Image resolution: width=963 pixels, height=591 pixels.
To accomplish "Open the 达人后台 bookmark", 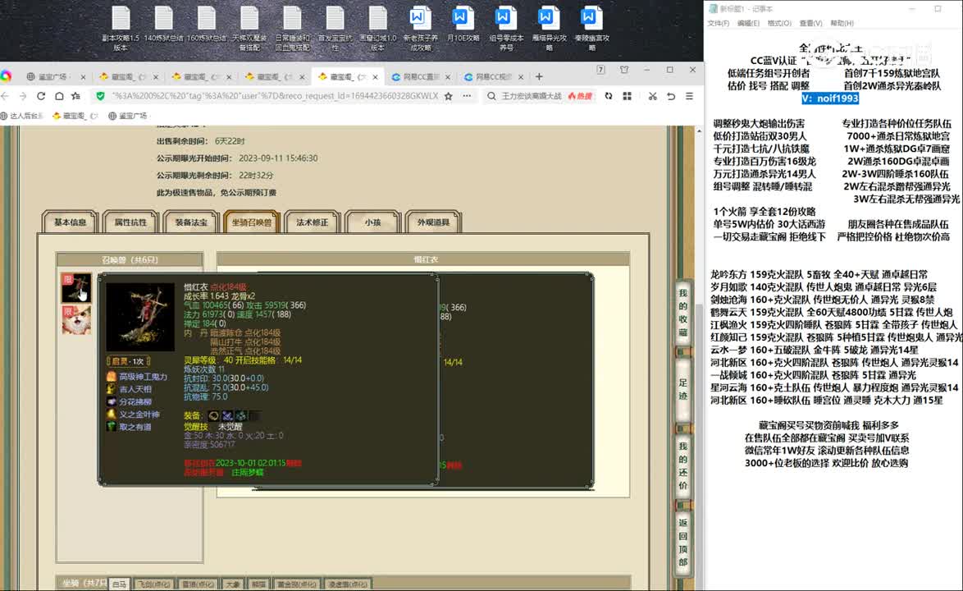I will pos(23,116).
